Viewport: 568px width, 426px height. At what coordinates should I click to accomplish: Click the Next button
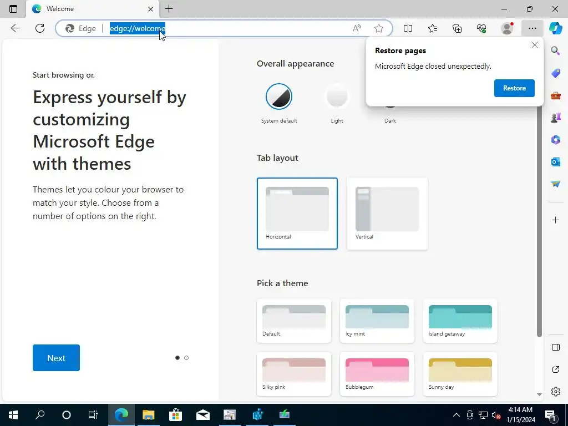[56, 358]
